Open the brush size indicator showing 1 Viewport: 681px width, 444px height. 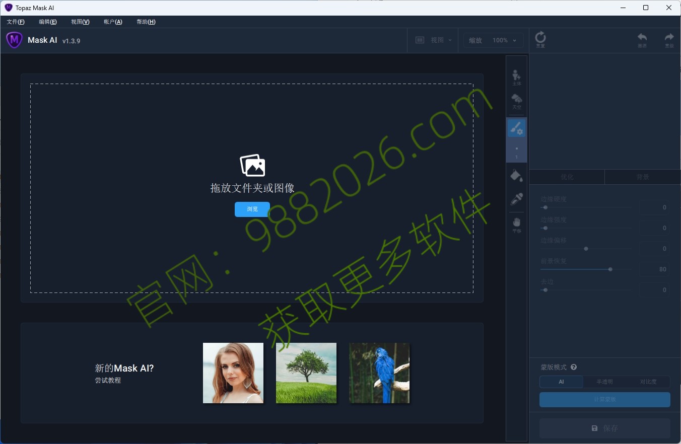[x=516, y=153]
